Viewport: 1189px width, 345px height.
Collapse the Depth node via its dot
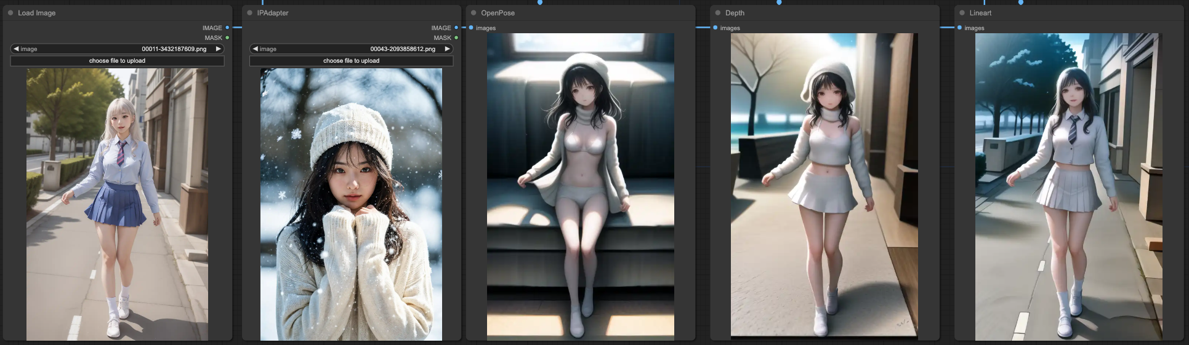(x=718, y=13)
